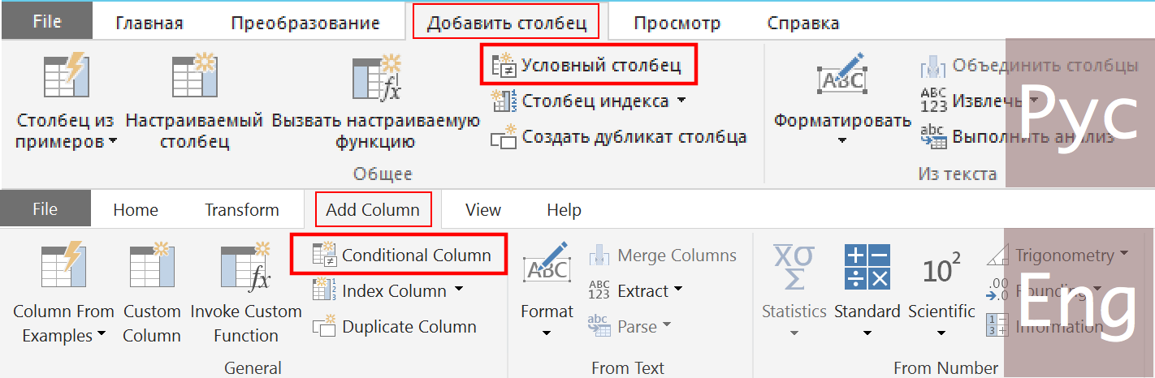Open the Extract dropdown menu
Viewport: 1155px width, 378px height.
pos(678,290)
